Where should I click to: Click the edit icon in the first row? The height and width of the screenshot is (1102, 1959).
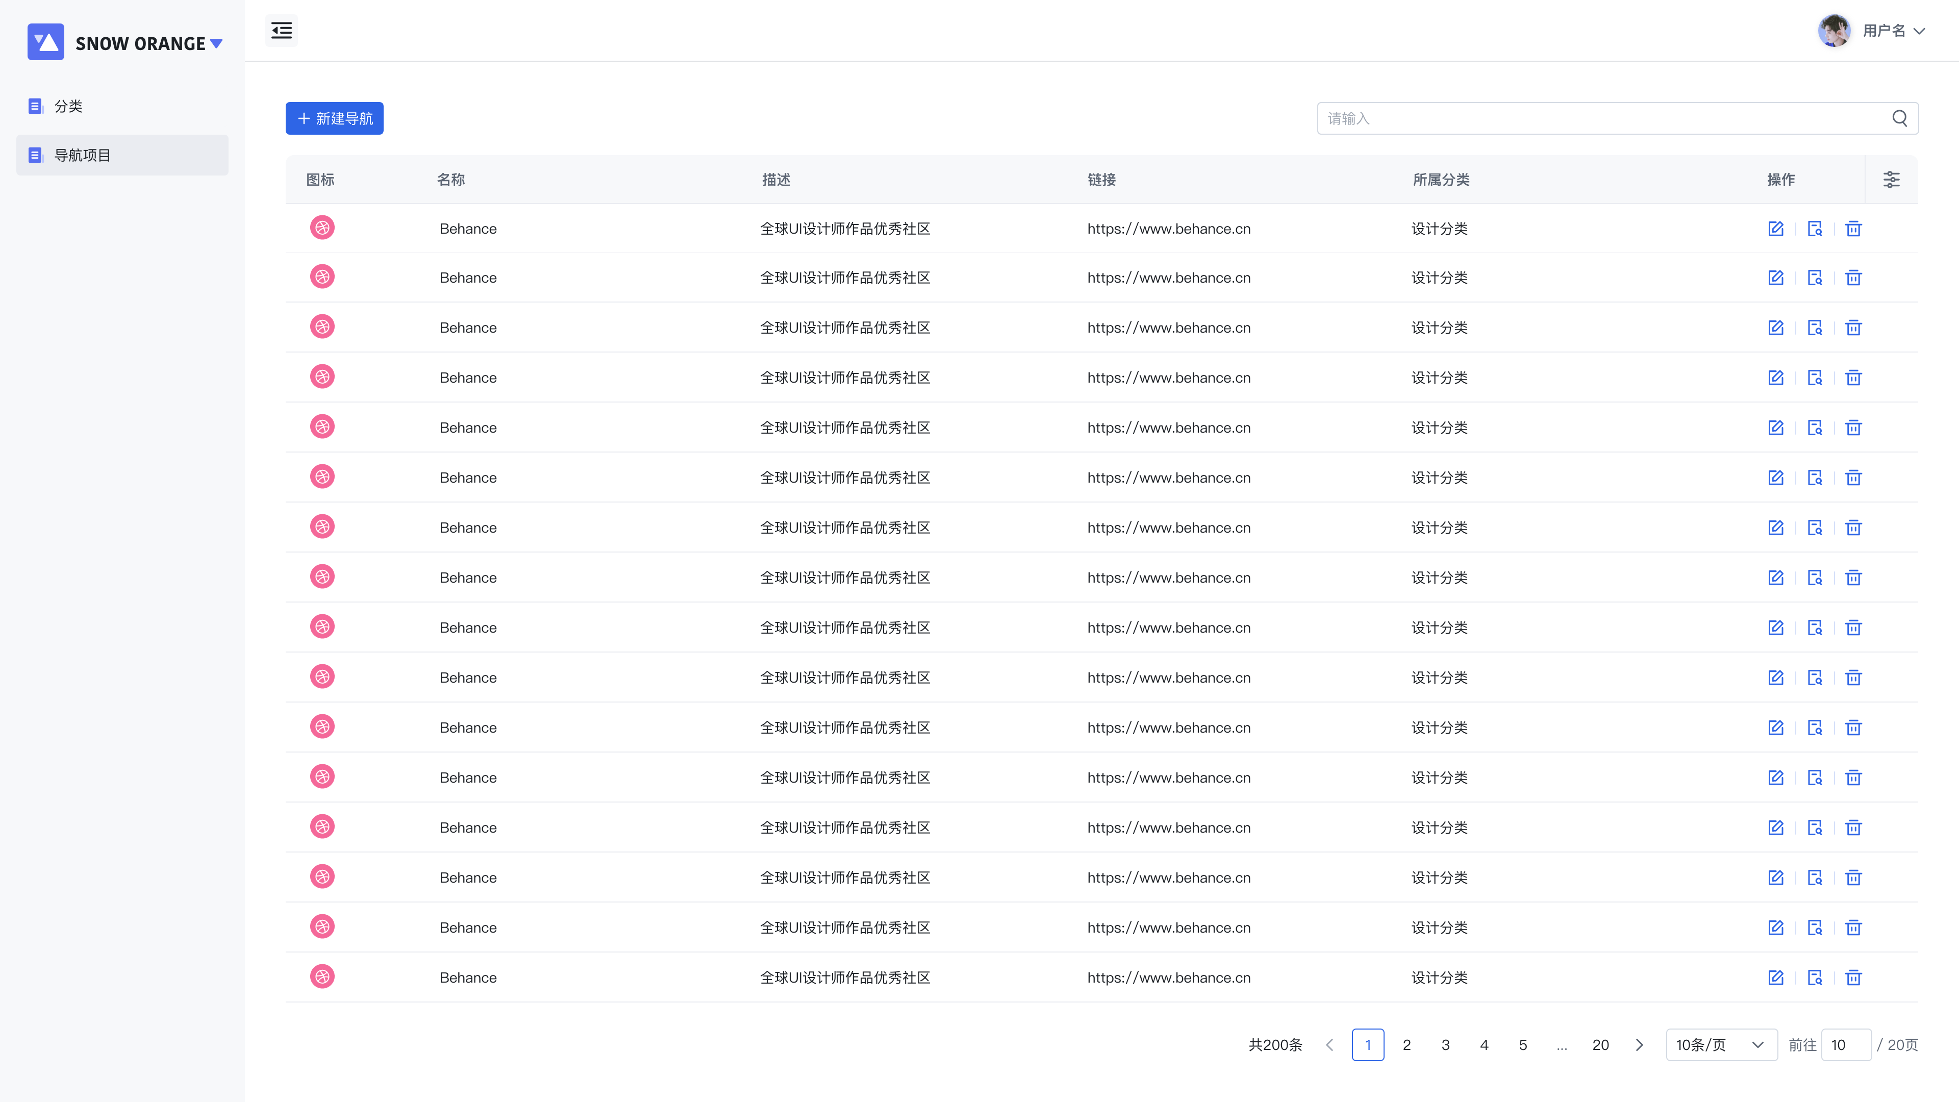[x=1775, y=229]
